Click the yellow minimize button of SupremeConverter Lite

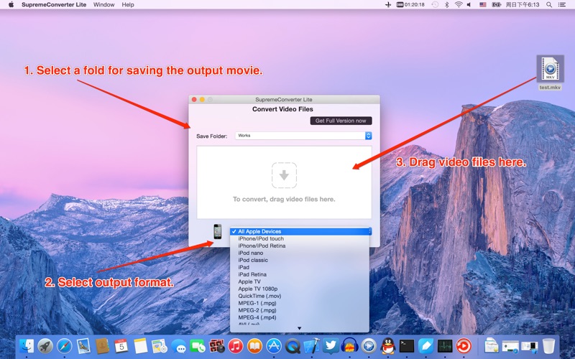(202, 99)
